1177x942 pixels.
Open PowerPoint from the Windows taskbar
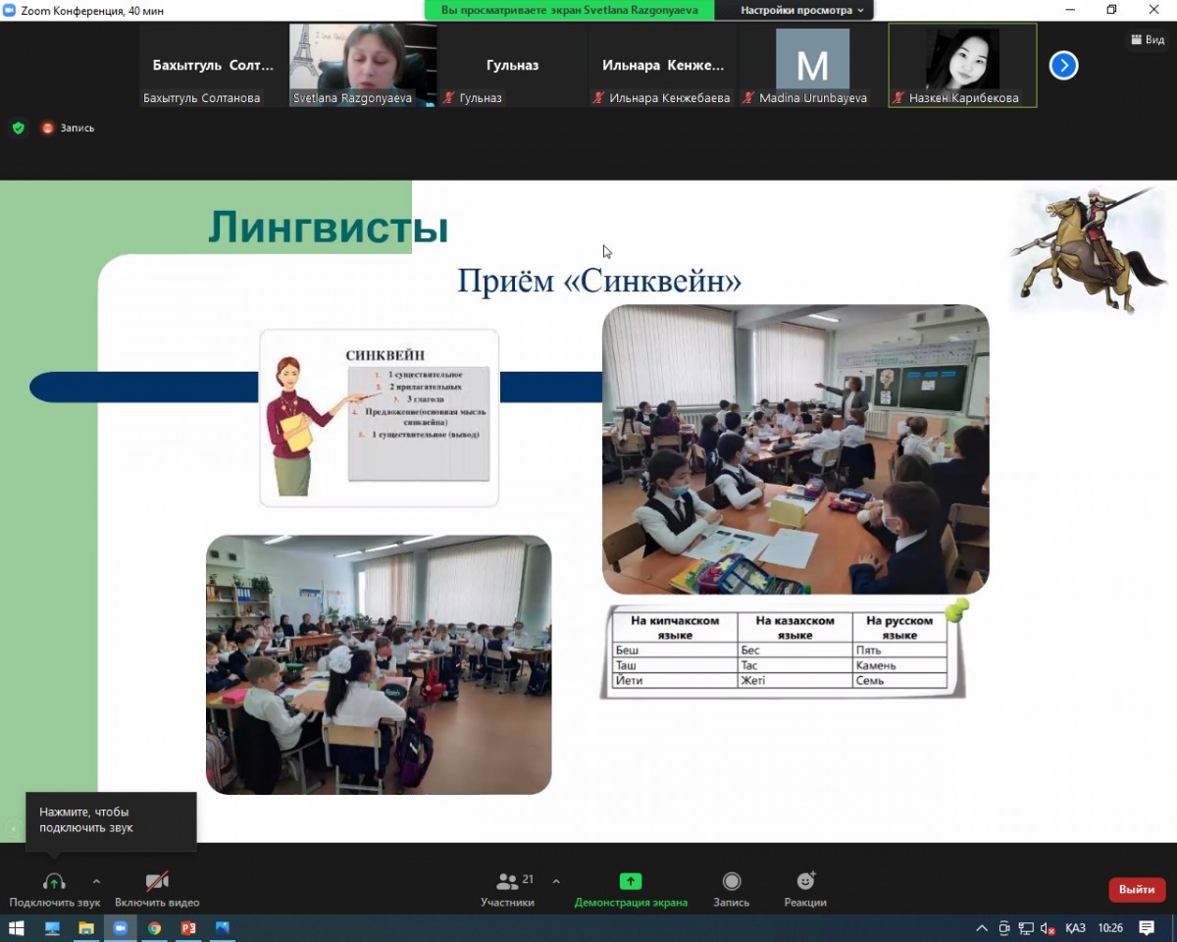coord(188,928)
